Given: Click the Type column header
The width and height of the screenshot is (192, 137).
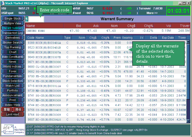Looking at the screenshot, I should (67, 38).
